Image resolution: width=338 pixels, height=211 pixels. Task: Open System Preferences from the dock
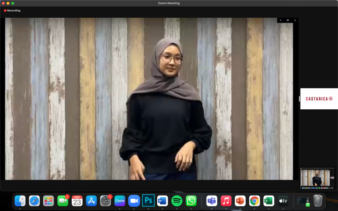pos(106,201)
